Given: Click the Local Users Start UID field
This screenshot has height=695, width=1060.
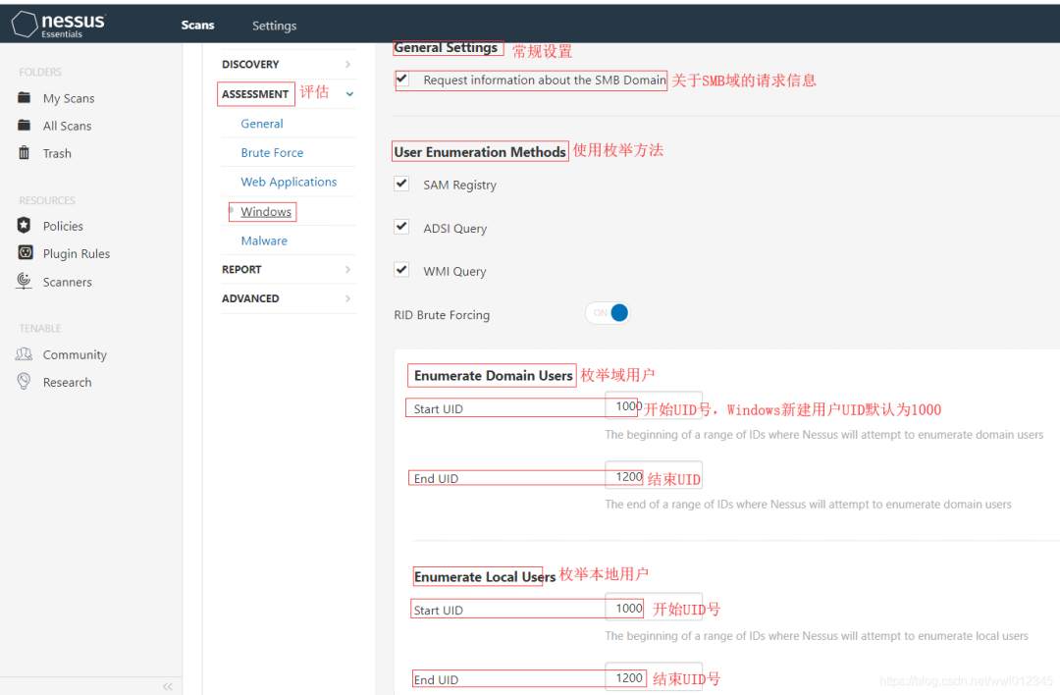Looking at the screenshot, I should [653, 608].
